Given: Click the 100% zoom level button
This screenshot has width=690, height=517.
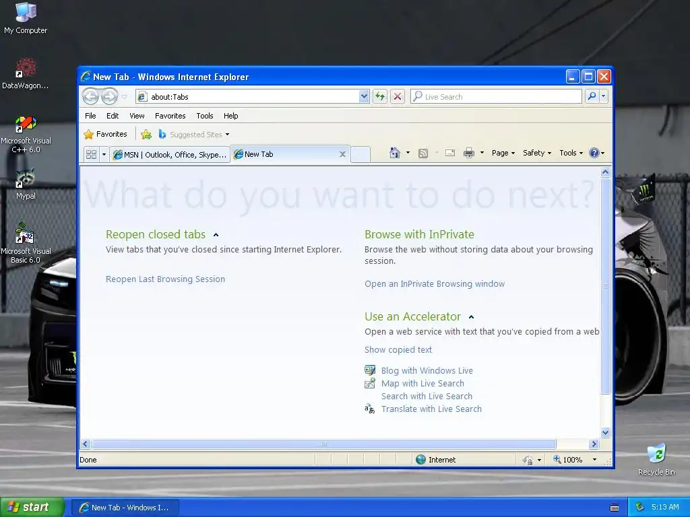Looking at the screenshot, I should click(567, 460).
